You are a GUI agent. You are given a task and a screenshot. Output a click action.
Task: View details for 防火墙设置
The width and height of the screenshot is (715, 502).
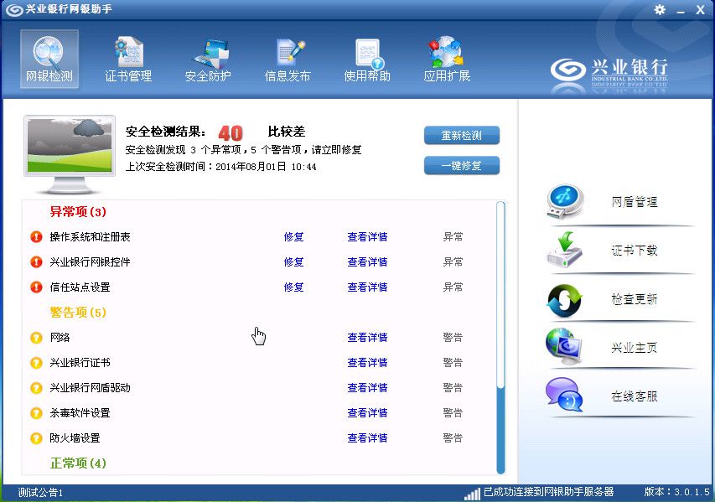coord(367,437)
